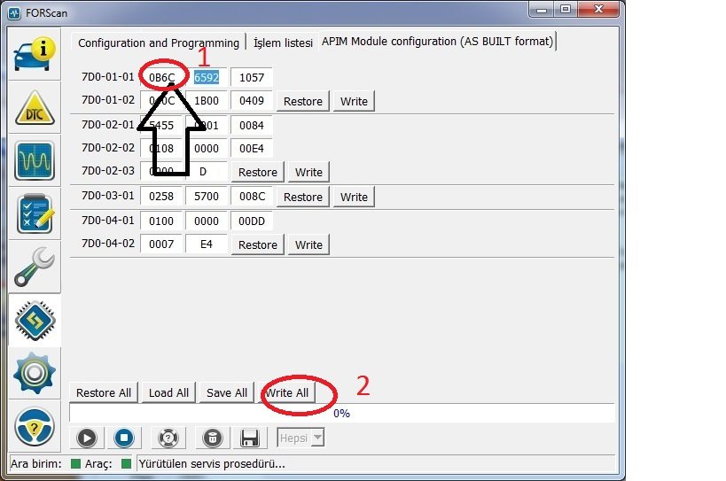Screen dimensions: 726x481
Task: Open the DTC trouble codes section
Action: (x=35, y=108)
